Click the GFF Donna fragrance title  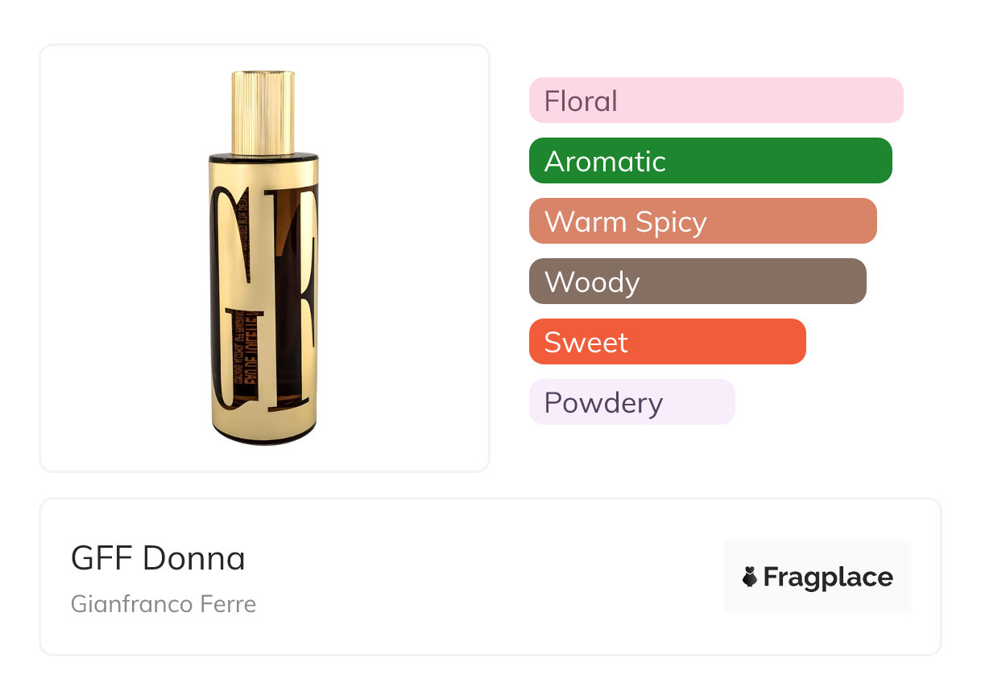[x=158, y=557]
